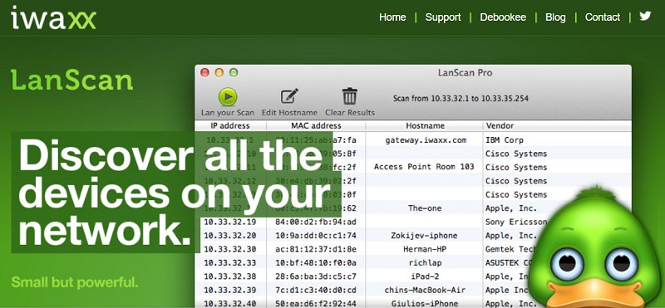Select the chins-MacBook-Air hostname
665x308 pixels.
pyautogui.click(x=425, y=291)
